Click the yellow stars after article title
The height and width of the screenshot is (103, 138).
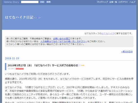[x=83, y=65]
